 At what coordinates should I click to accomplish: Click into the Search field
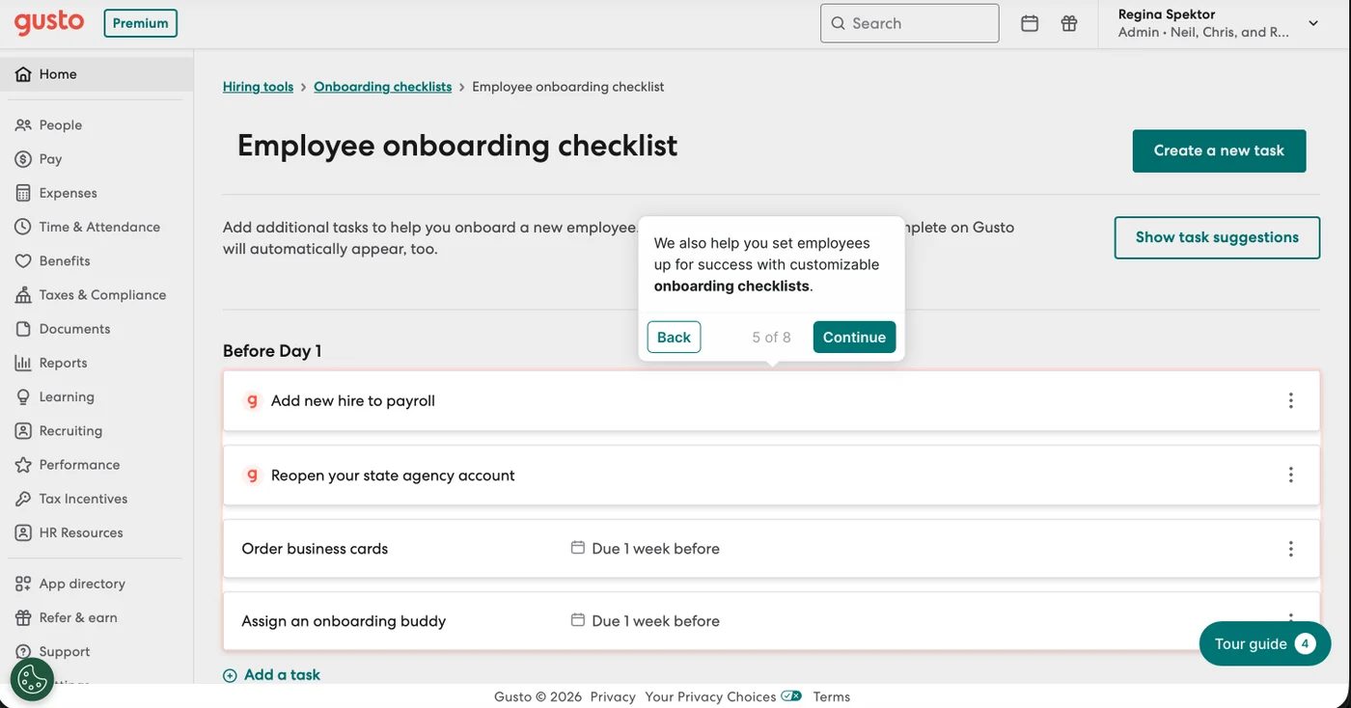point(909,23)
